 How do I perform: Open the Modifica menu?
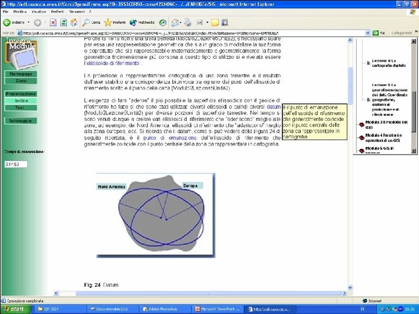[x=20, y=12]
